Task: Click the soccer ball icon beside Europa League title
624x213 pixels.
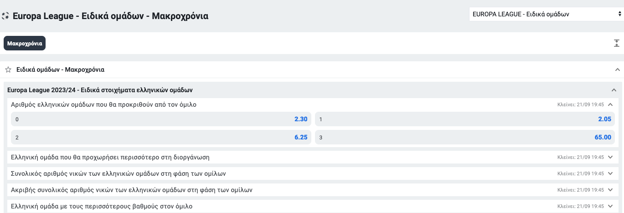Action: point(5,16)
